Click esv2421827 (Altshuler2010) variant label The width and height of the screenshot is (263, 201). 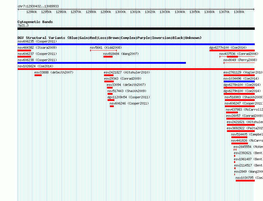[x=127, y=72]
